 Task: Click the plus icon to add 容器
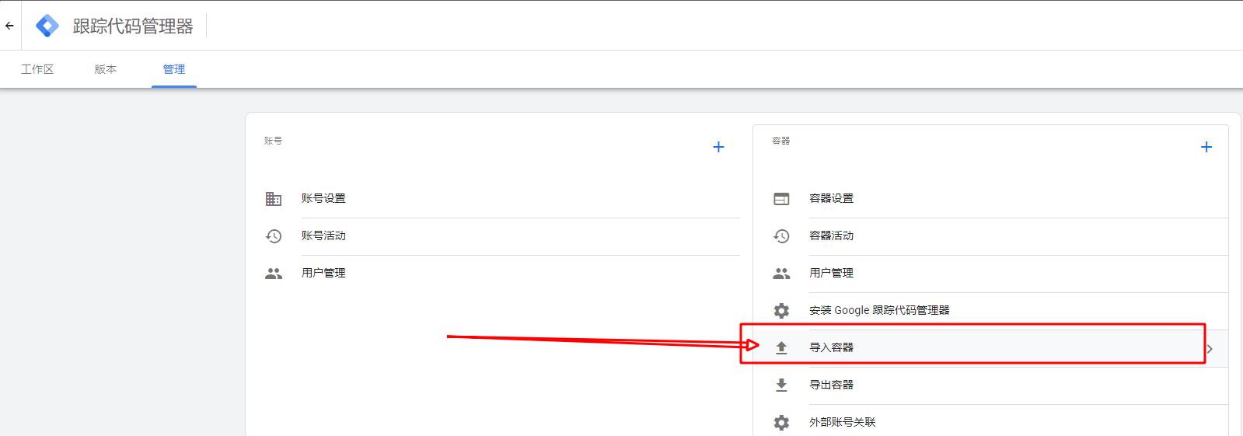[x=1206, y=147]
